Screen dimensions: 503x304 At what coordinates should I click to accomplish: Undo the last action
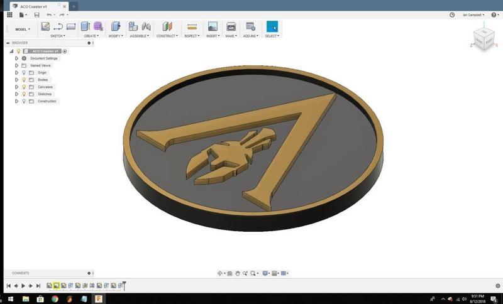coord(49,14)
